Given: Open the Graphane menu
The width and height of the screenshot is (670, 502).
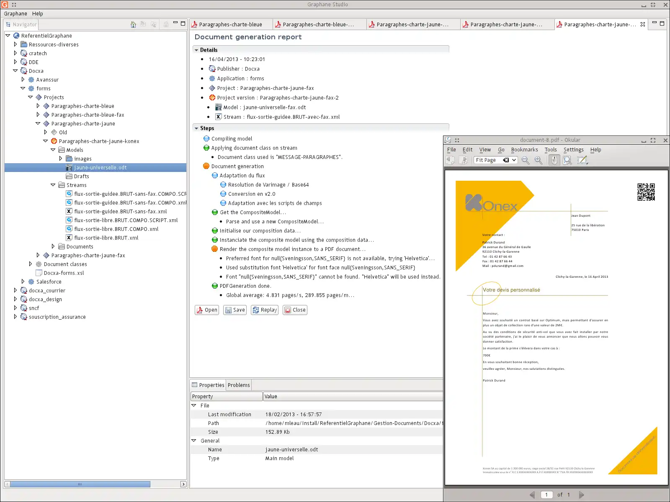Looking at the screenshot, I should click(x=15, y=14).
